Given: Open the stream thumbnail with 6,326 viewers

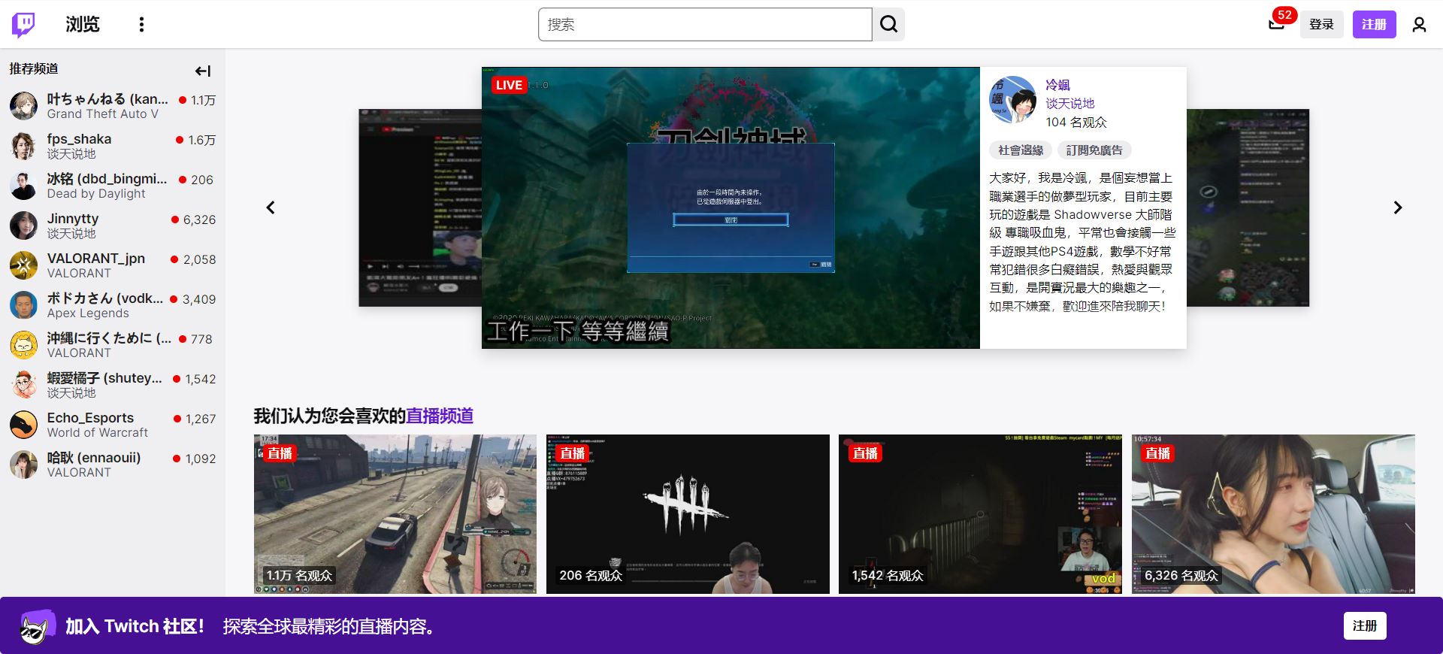Looking at the screenshot, I should [1273, 514].
